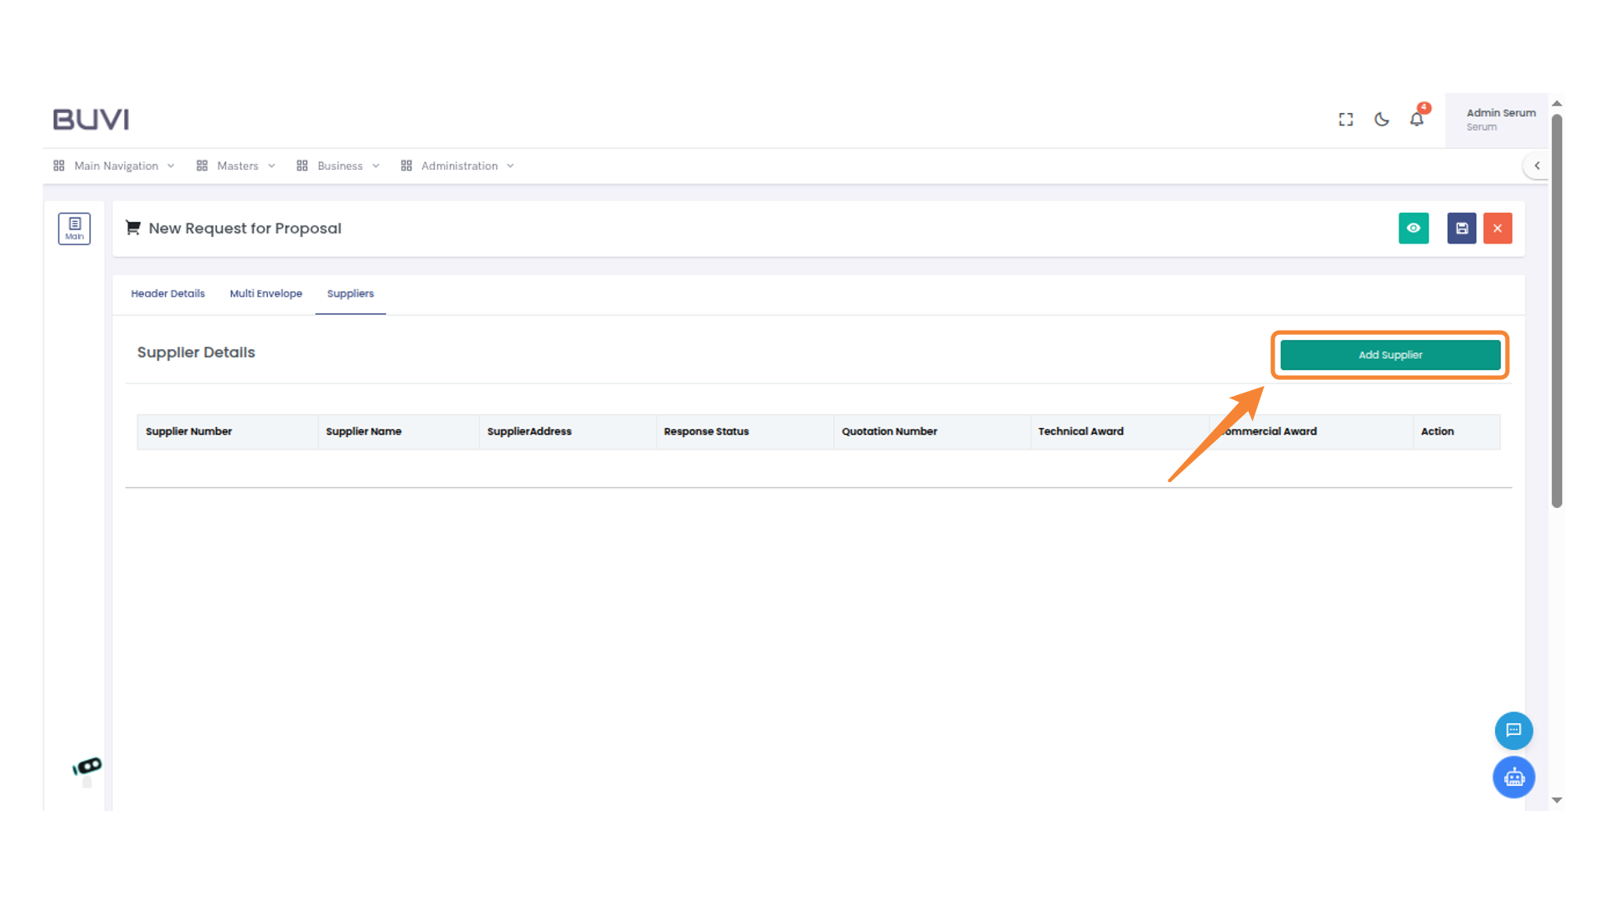Switch to the Header Details tab

[x=167, y=294]
